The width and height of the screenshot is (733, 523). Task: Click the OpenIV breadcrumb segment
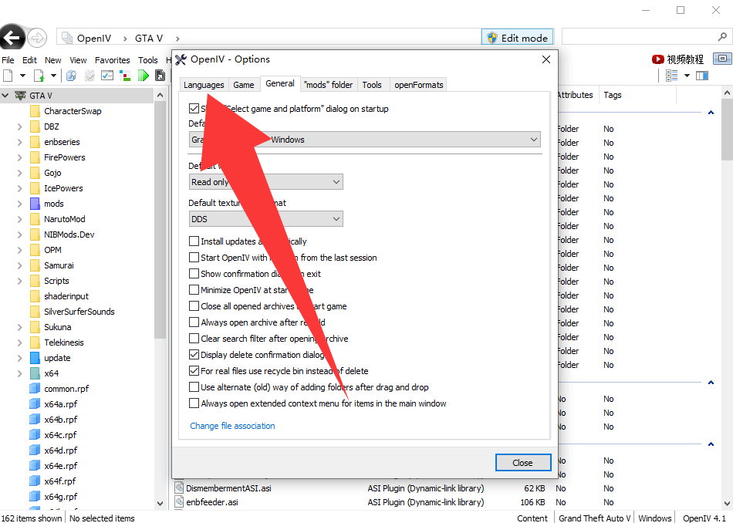[94, 39]
